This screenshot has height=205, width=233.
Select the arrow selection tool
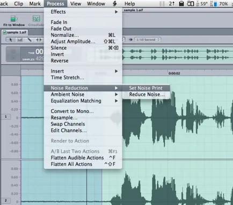coord(11,40)
